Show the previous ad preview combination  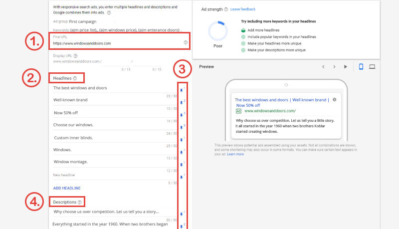coord(323,66)
